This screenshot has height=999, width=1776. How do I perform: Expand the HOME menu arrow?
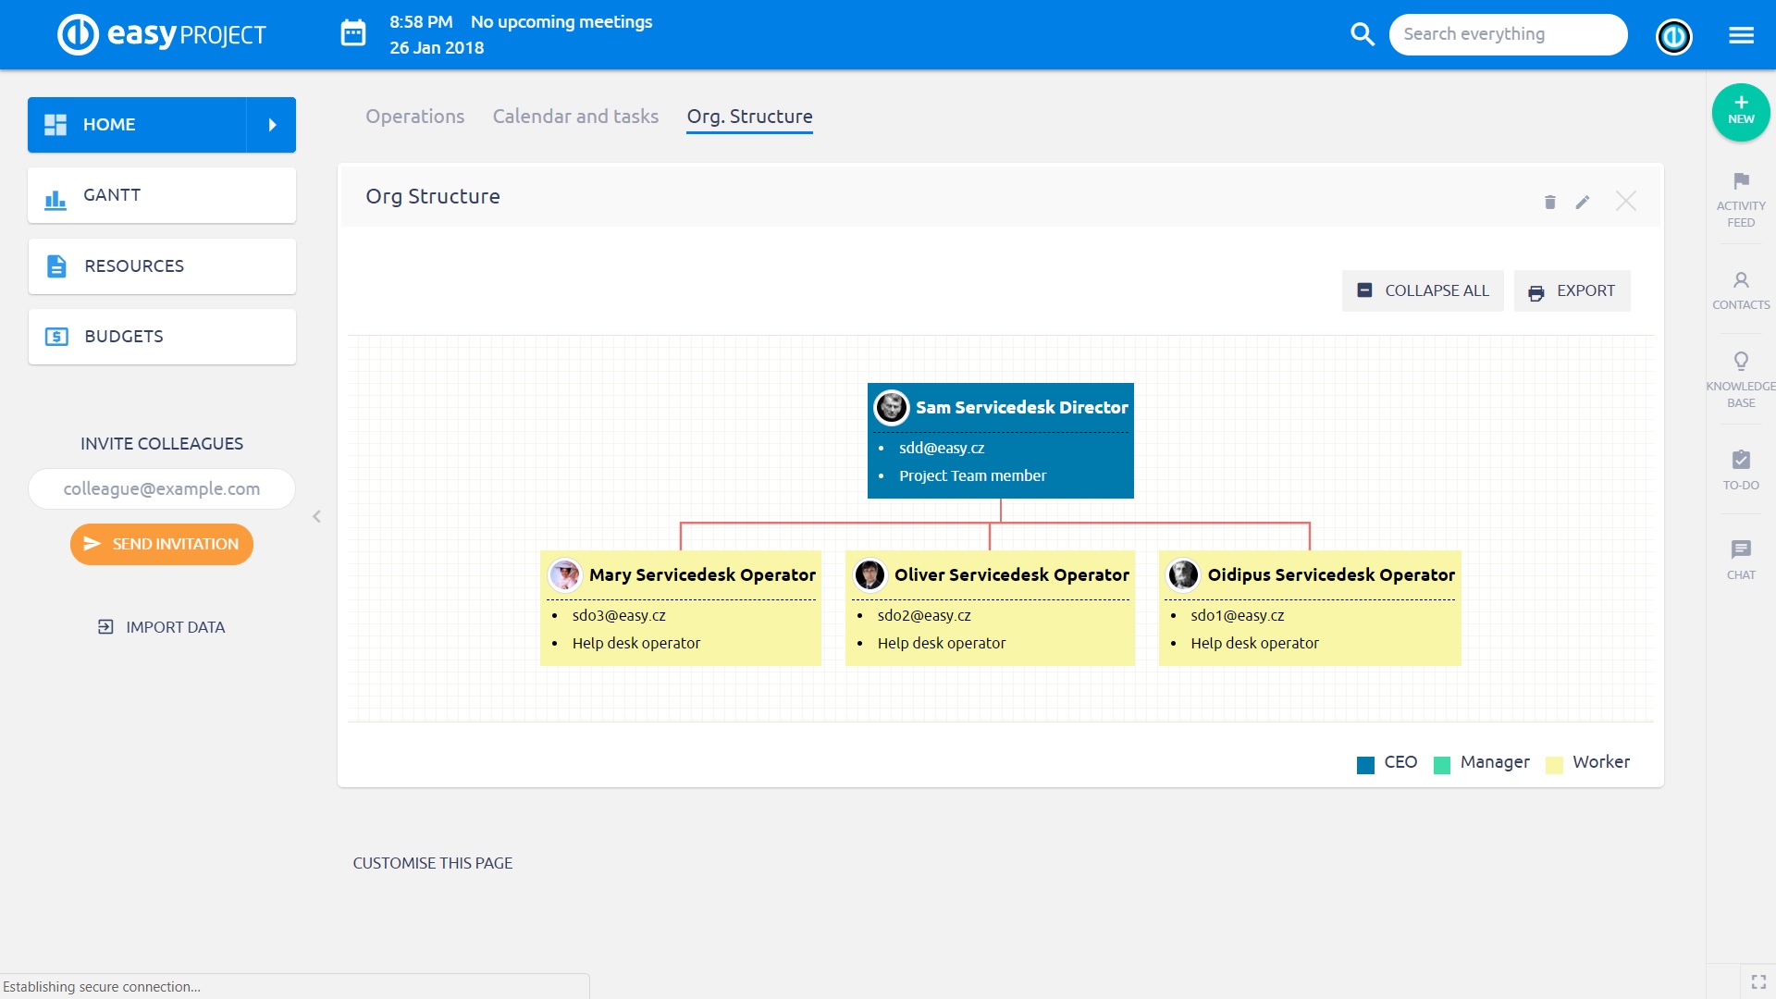tap(272, 125)
